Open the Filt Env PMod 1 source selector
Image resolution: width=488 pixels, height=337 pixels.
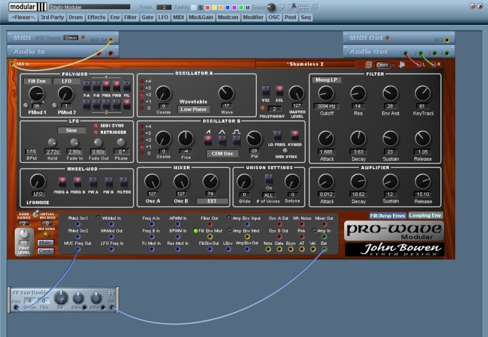(x=37, y=81)
